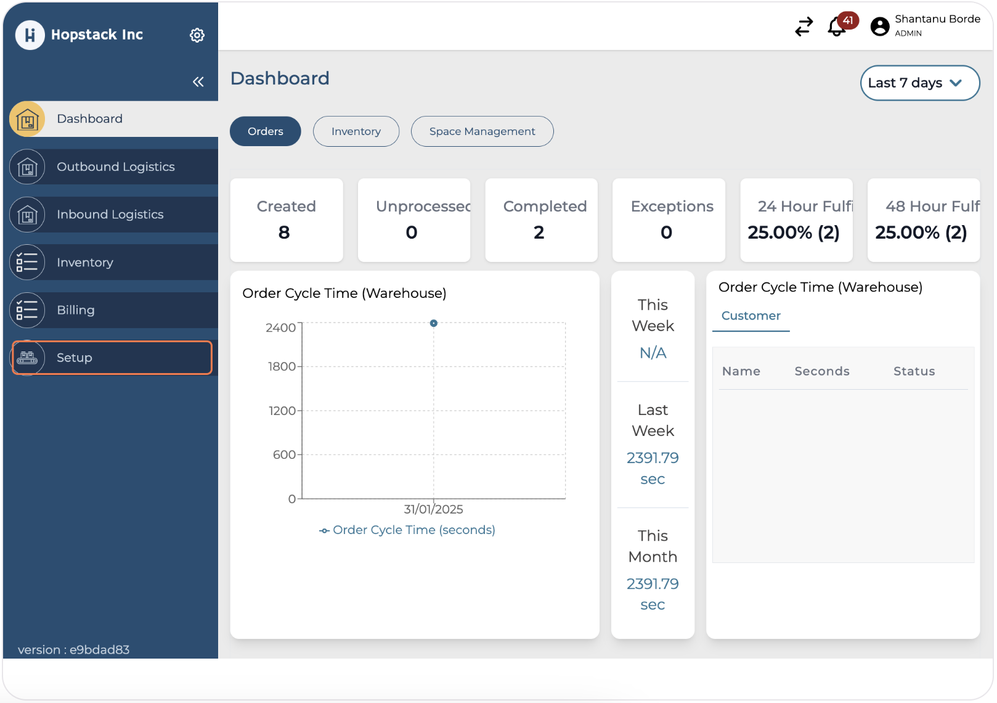Image resolution: width=997 pixels, height=703 pixels.
Task: Open notifications bell with 41 badge
Action: point(837,27)
